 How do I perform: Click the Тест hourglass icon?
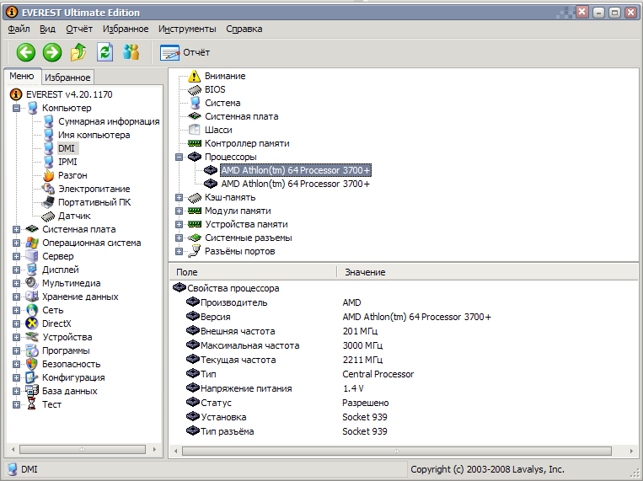click(32, 404)
